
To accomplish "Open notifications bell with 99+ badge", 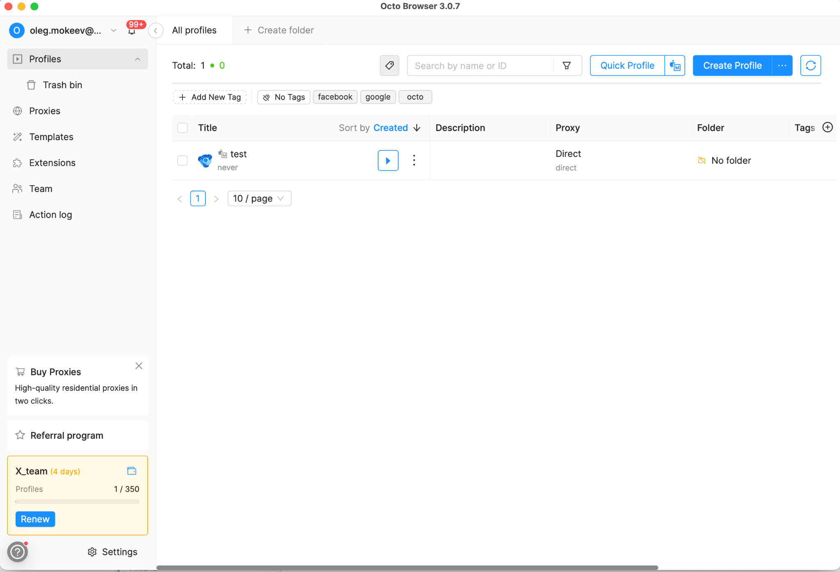I will tap(132, 31).
